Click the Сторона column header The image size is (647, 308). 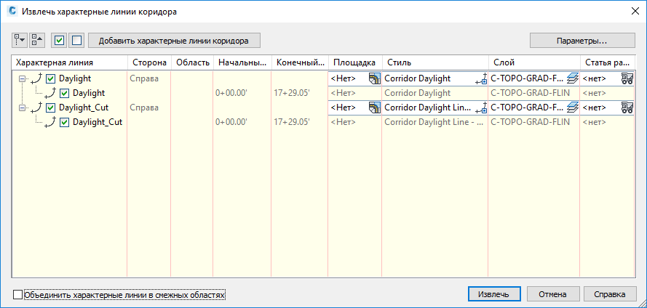coord(149,62)
